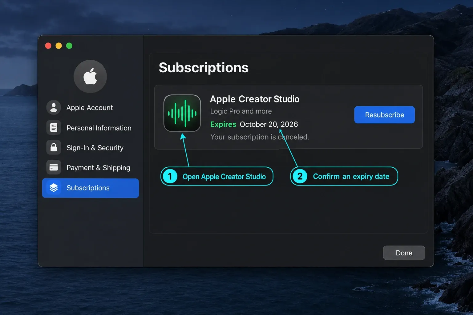Click the Sign-In & Security lock icon

pos(54,148)
